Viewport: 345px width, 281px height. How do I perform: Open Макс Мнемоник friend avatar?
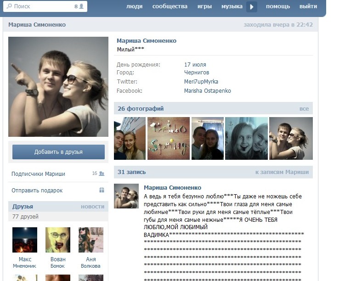tap(25, 240)
